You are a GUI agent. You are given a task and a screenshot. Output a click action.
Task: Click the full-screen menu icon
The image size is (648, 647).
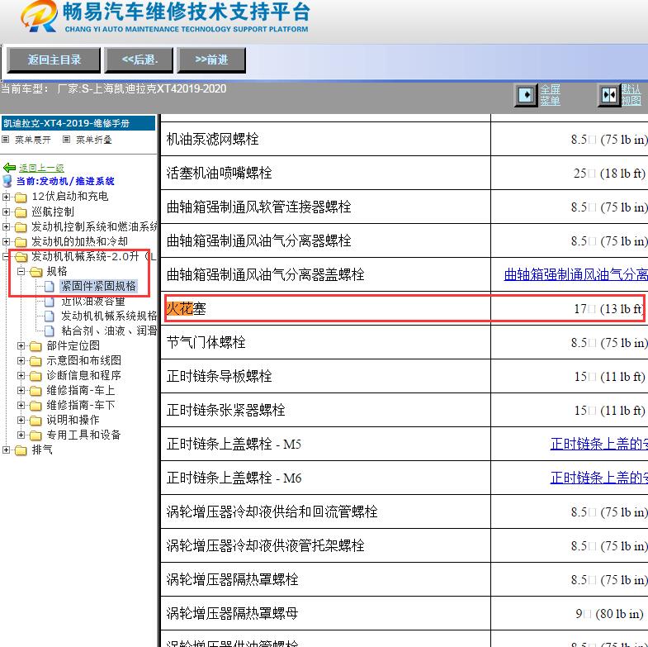tap(526, 95)
